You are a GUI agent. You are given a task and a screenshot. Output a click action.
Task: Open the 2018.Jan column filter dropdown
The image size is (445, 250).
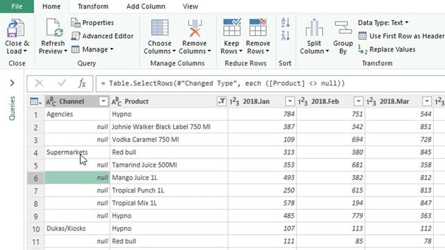coord(290,101)
